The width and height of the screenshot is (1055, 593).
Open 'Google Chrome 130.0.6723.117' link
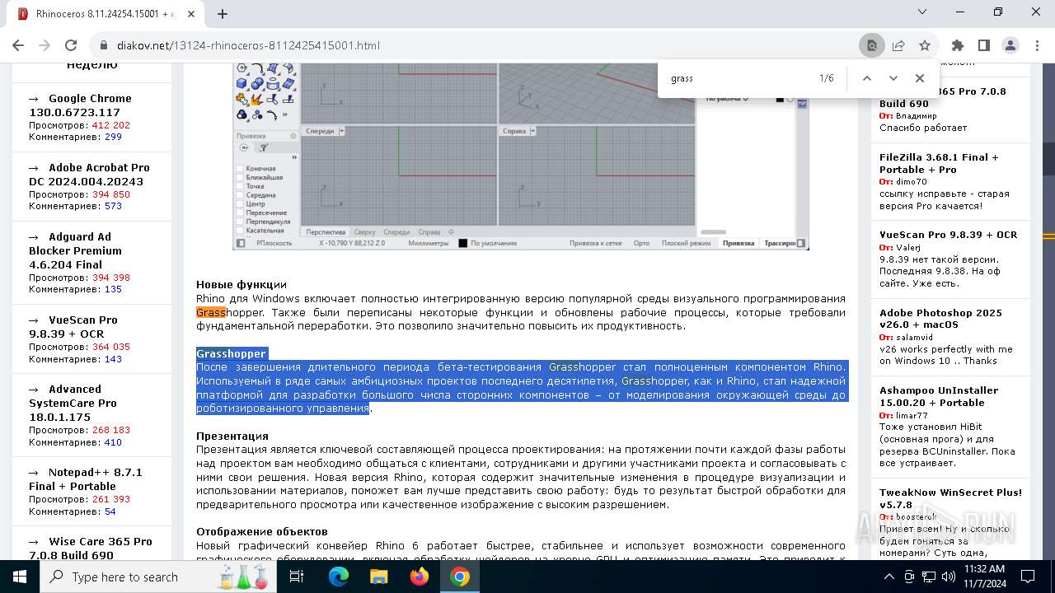tap(80, 105)
